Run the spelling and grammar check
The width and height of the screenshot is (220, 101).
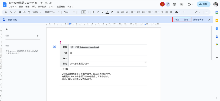[24, 12]
